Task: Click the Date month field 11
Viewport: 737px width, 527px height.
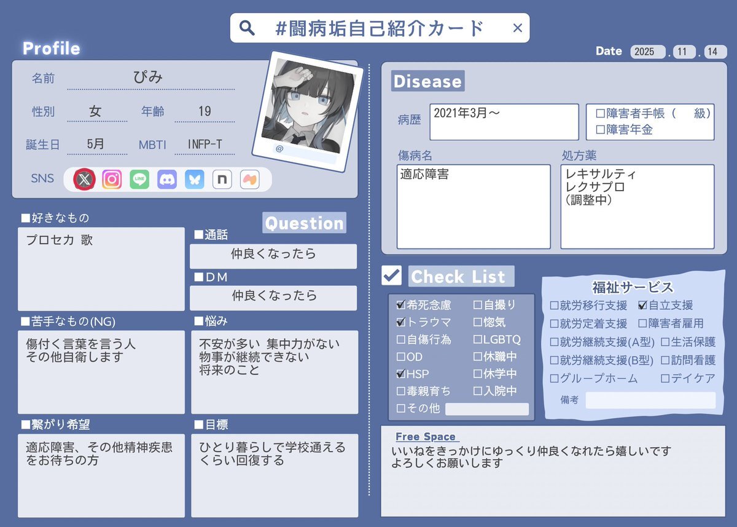Action: [684, 52]
